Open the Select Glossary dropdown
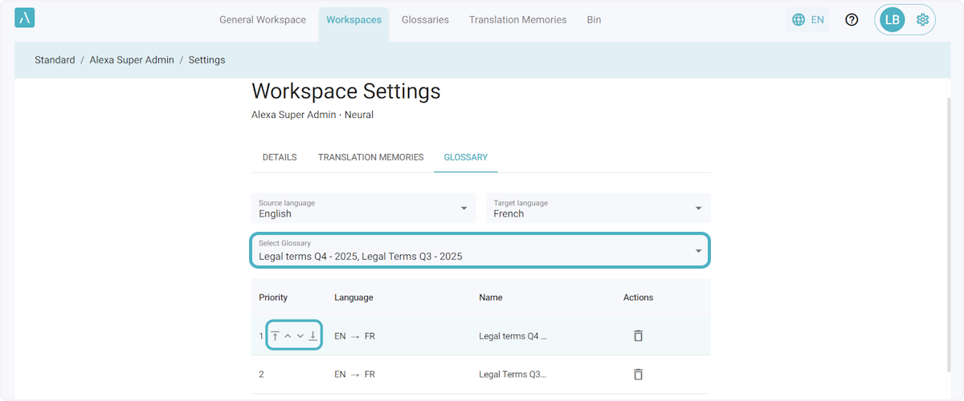 click(x=480, y=250)
